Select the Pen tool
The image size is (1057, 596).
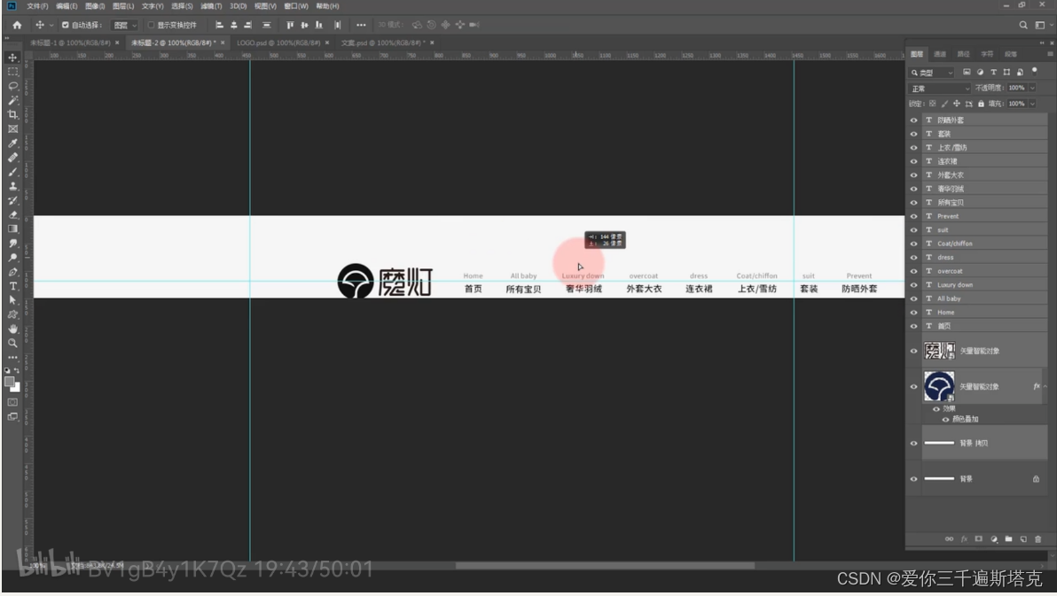coord(12,272)
